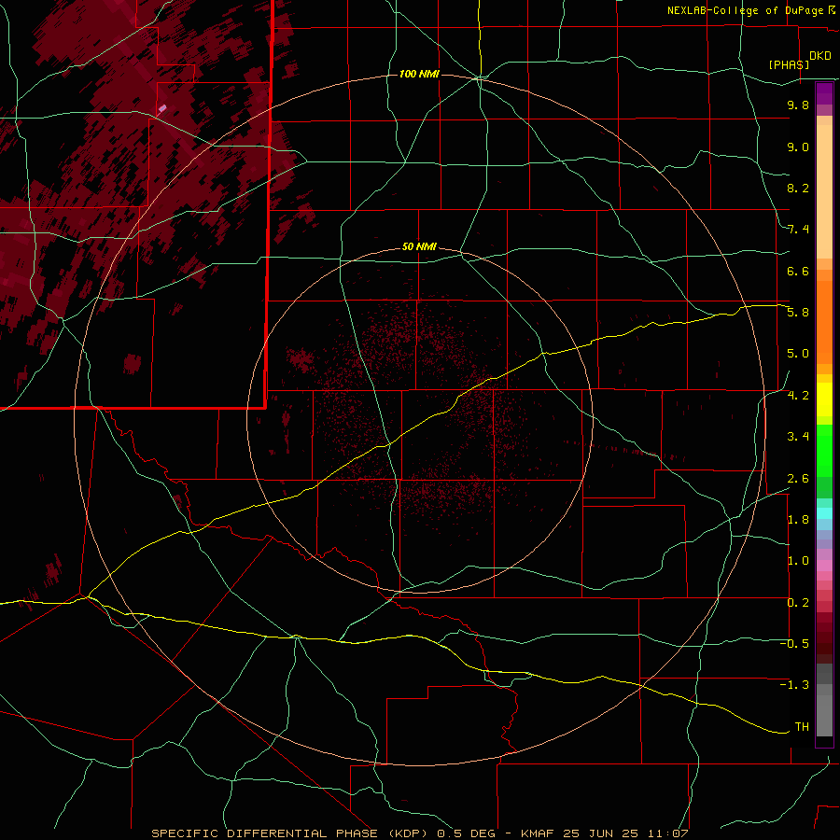The width and height of the screenshot is (840, 840).
Task: Click the 100 NMI range ring label
Action: click(x=419, y=74)
